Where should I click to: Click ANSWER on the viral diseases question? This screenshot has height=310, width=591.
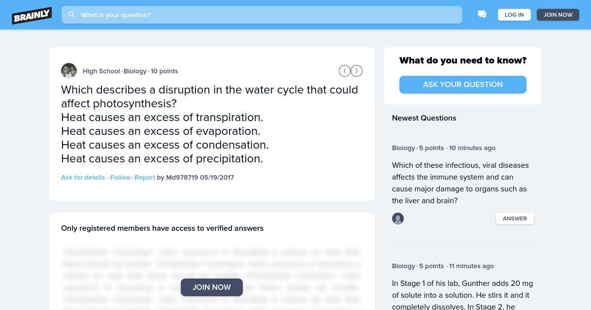pyautogui.click(x=515, y=218)
